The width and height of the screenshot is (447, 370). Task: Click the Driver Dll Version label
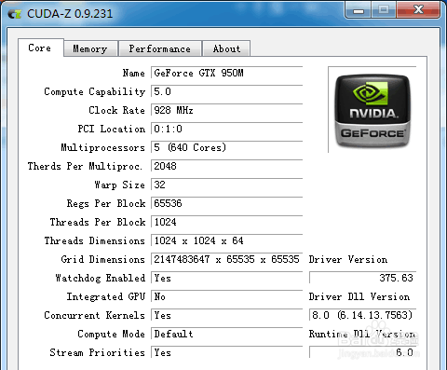[x=359, y=296]
